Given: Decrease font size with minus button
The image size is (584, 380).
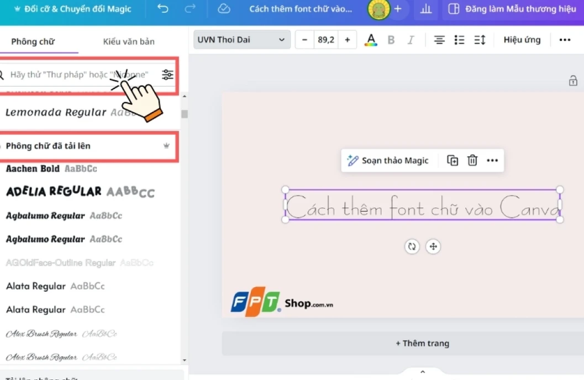Looking at the screenshot, I should coord(304,39).
